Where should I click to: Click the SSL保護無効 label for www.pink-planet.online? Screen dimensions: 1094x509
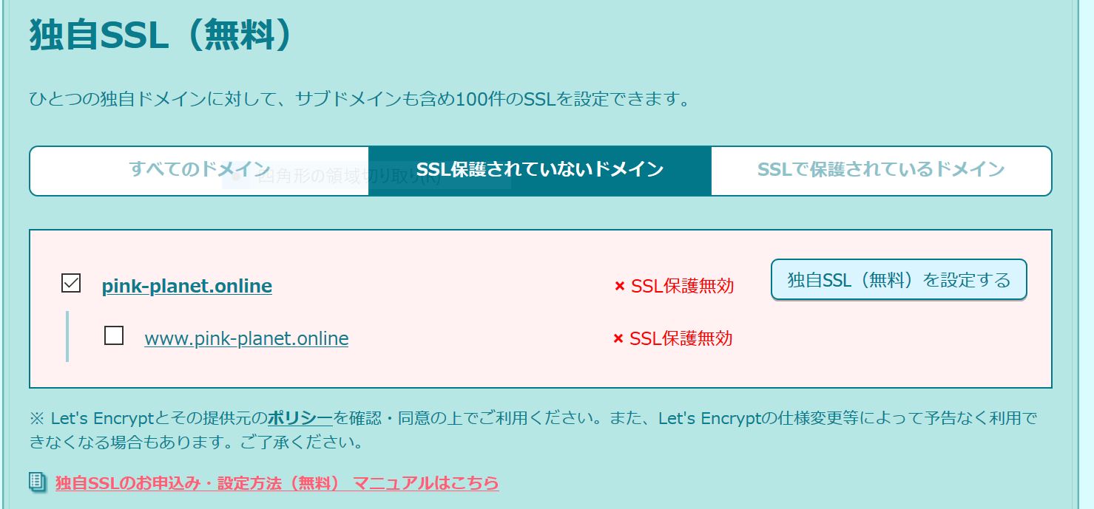[x=681, y=338]
